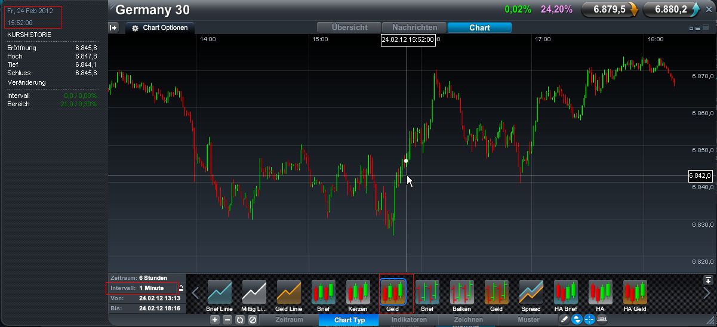Select the Mittig Linie chart type
This screenshot has width=717, height=327.
pyautogui.click(x=254, y=292)
